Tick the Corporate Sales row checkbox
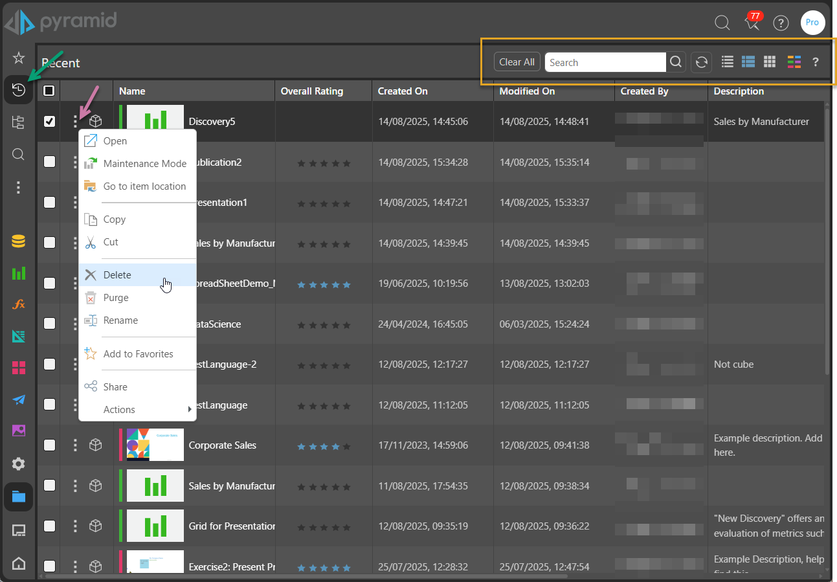Viewport: 837px width, 582px height. point(49,445)
